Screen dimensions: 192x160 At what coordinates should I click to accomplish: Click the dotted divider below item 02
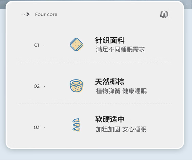95,104
